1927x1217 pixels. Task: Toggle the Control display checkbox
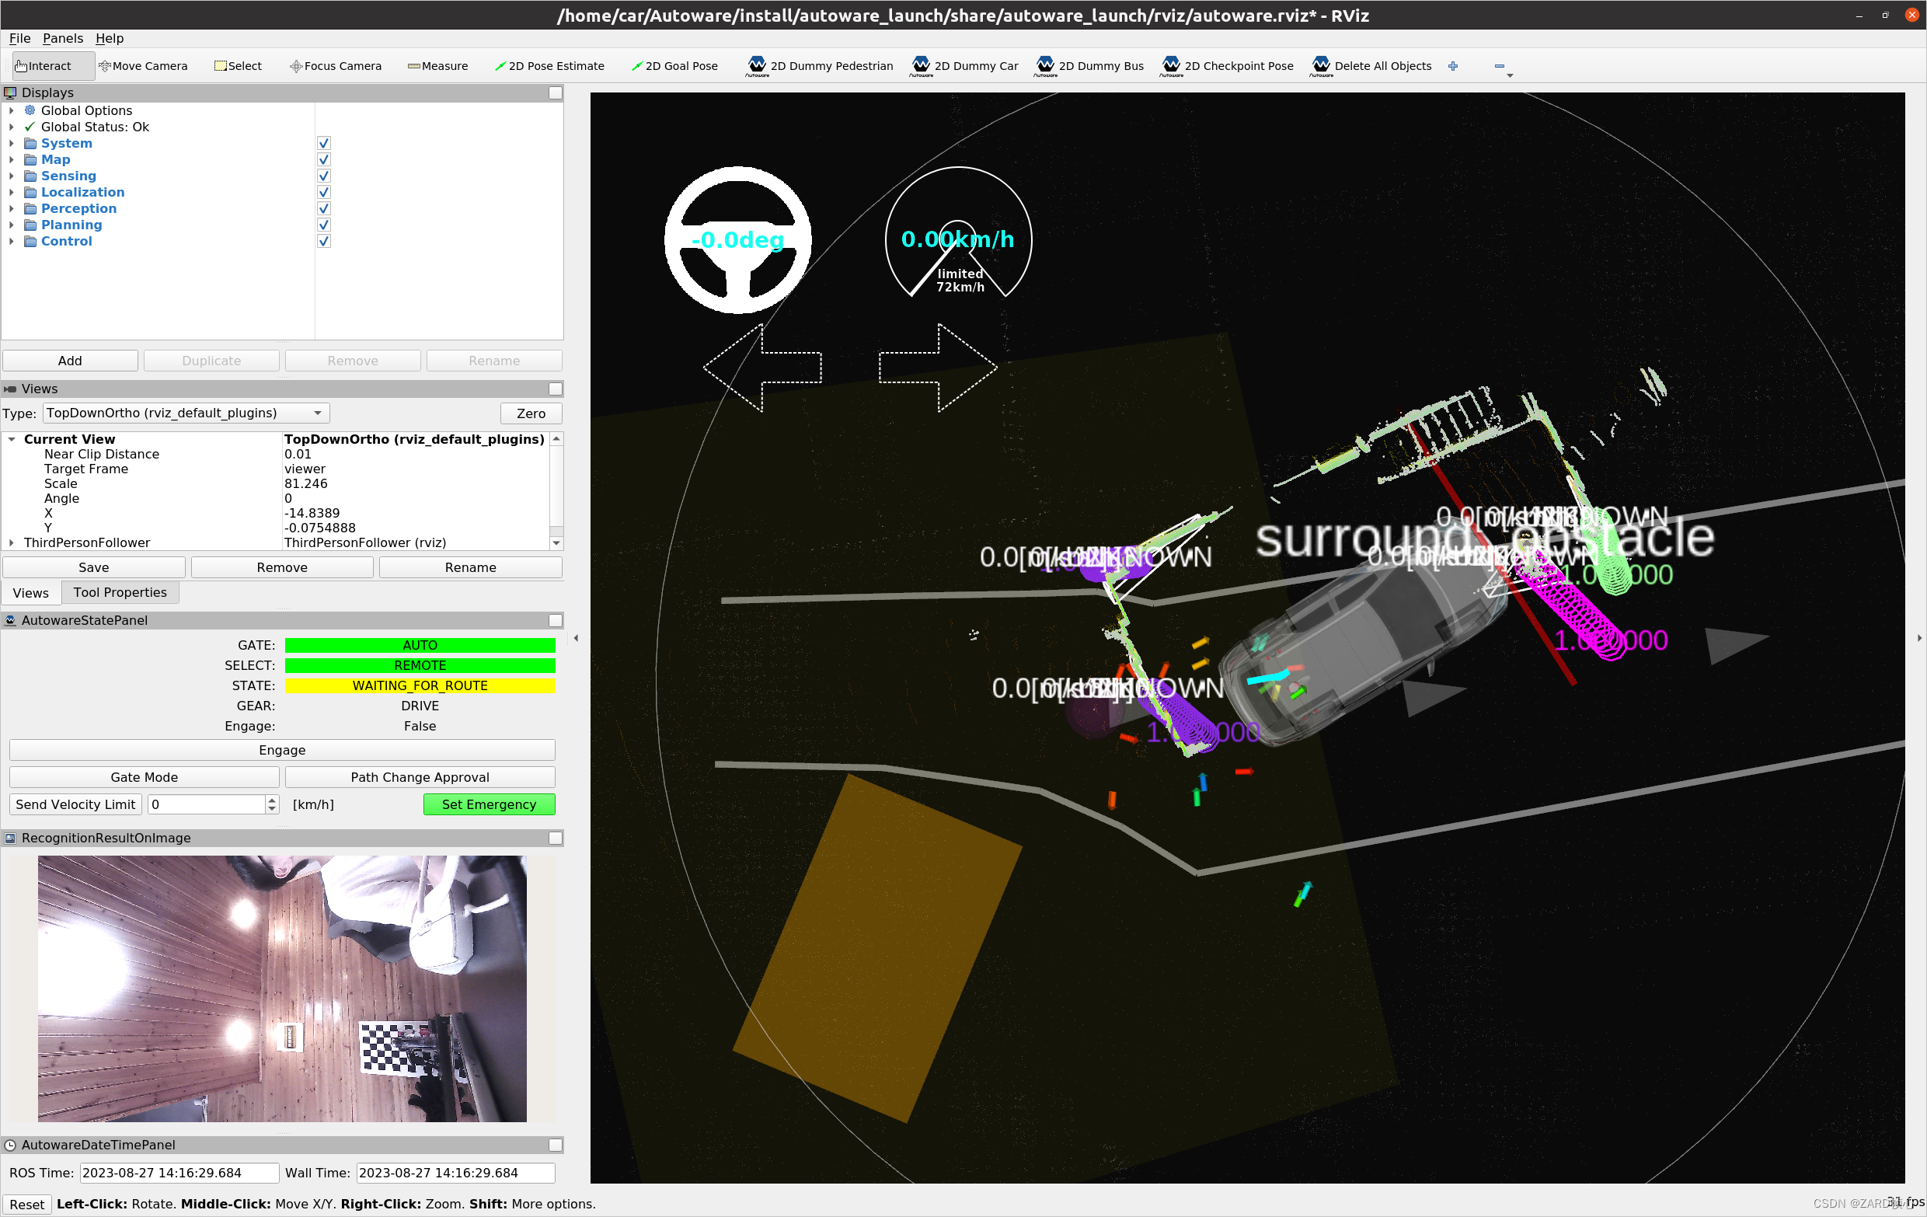coord(323,241)
